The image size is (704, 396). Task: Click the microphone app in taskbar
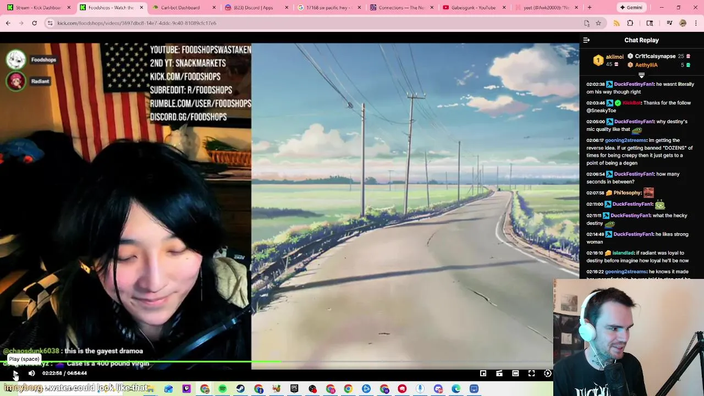[x=420, y=389]
